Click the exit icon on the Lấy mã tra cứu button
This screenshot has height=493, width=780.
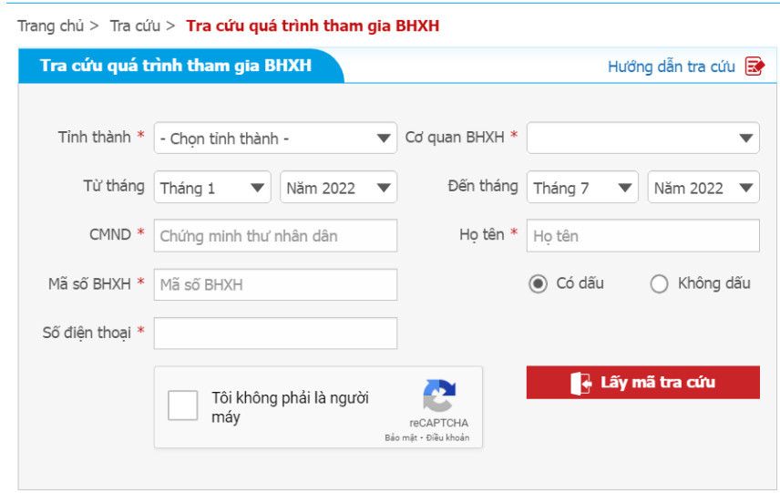click(581, 383)
